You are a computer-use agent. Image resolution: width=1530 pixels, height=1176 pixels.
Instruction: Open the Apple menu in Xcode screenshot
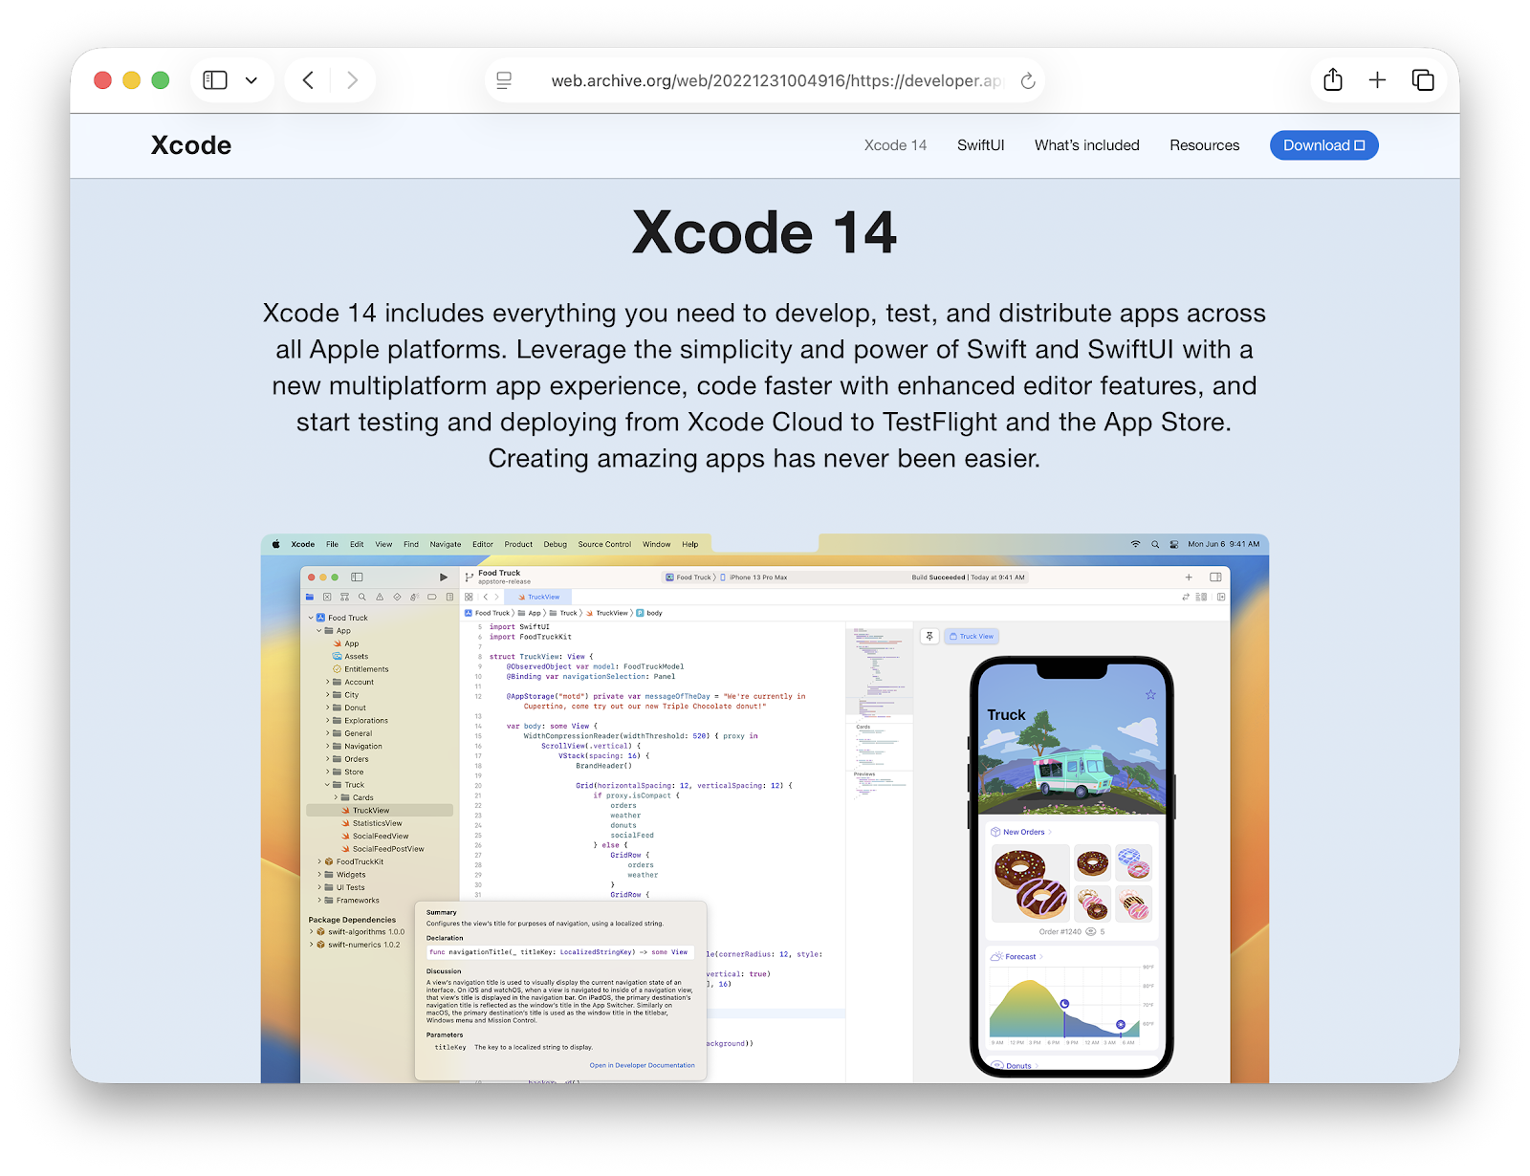[x=276, y=544]
